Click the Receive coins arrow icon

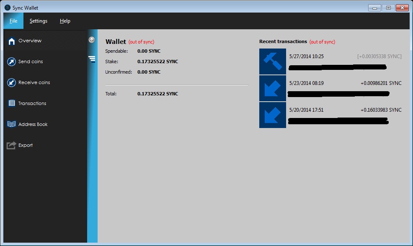11,82
